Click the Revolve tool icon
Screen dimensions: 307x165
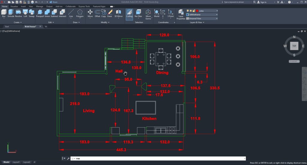click(18, 13)
